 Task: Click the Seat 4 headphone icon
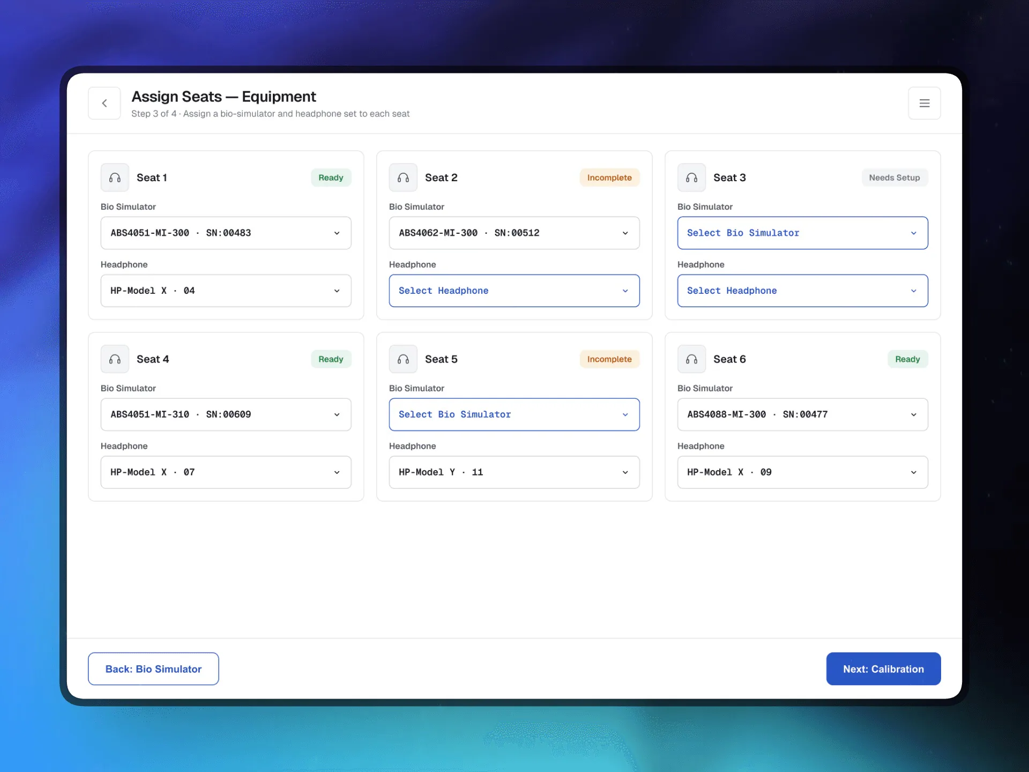tap(115, 359)
